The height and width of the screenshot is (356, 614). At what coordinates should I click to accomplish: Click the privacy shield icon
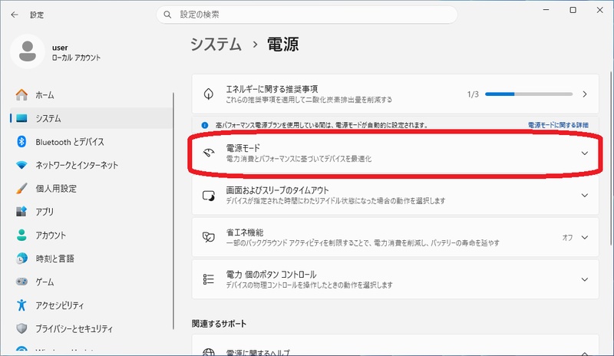21,328
